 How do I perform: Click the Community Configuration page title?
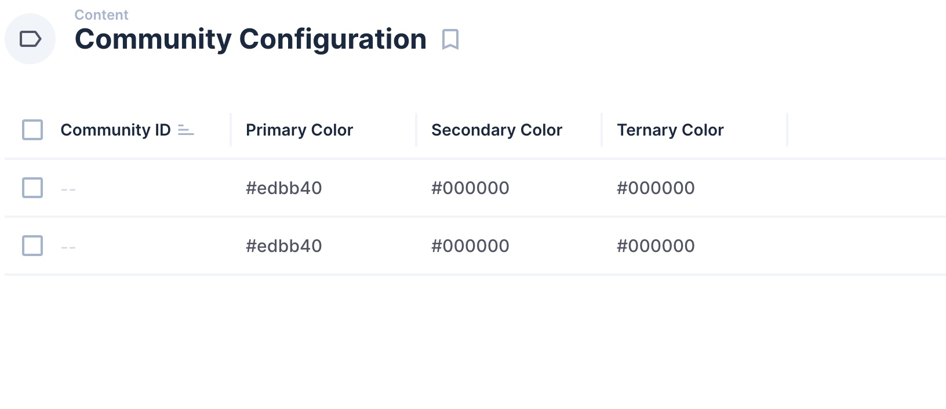(250, 39)
